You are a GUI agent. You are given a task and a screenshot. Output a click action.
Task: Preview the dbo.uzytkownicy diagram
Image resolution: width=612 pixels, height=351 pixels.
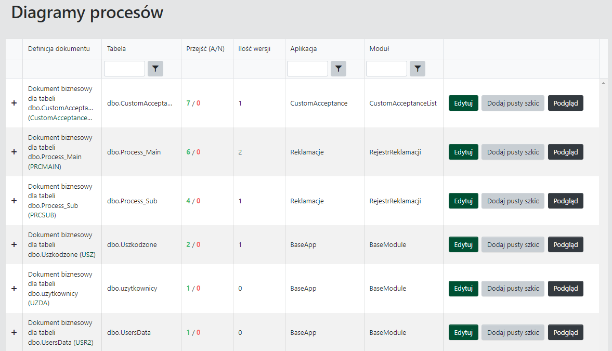[565, 288]
